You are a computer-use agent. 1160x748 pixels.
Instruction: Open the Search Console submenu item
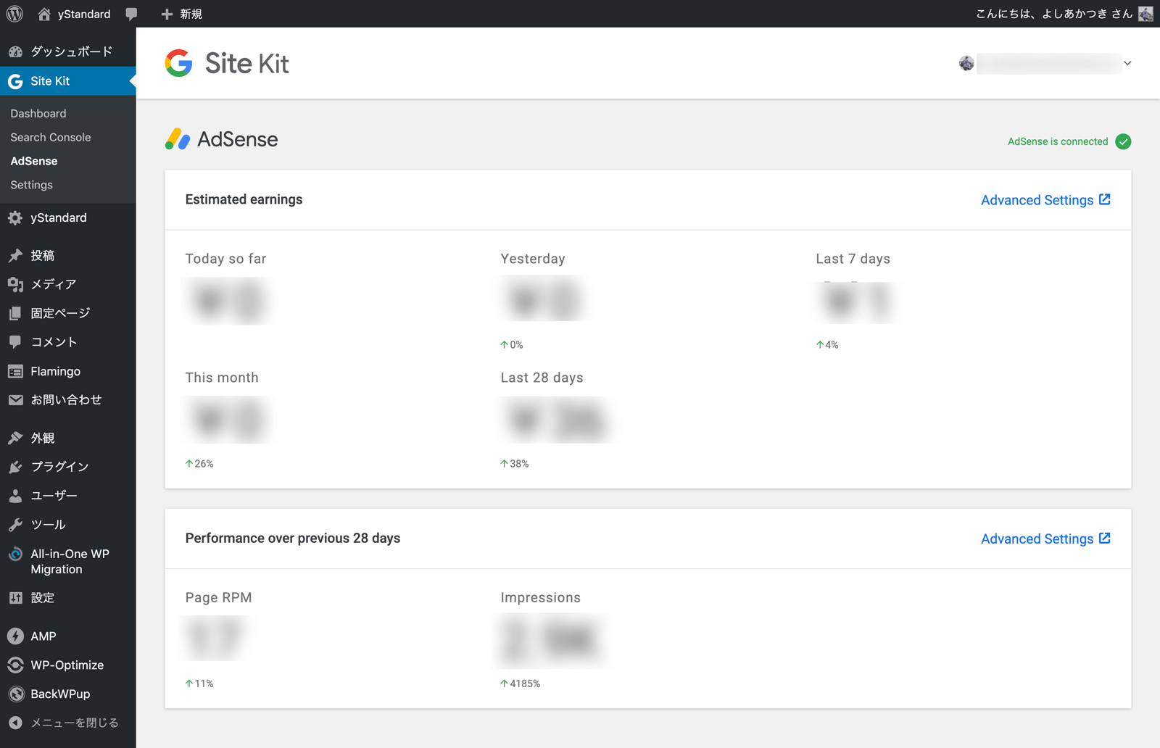[51, 137]
